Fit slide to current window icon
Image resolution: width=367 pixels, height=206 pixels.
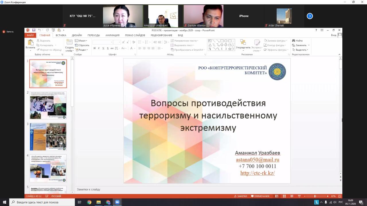click(340, 196)
